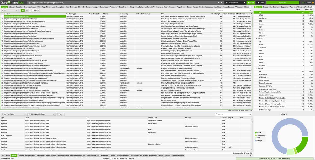This screenshot has height=160, width=315.
Task: Expand right panel tab overflow arrow
Action: pos(313,7)
